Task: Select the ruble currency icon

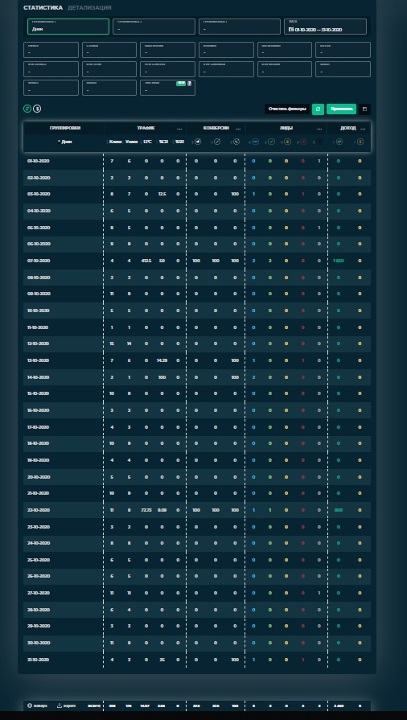Action: tap(27, 109)
